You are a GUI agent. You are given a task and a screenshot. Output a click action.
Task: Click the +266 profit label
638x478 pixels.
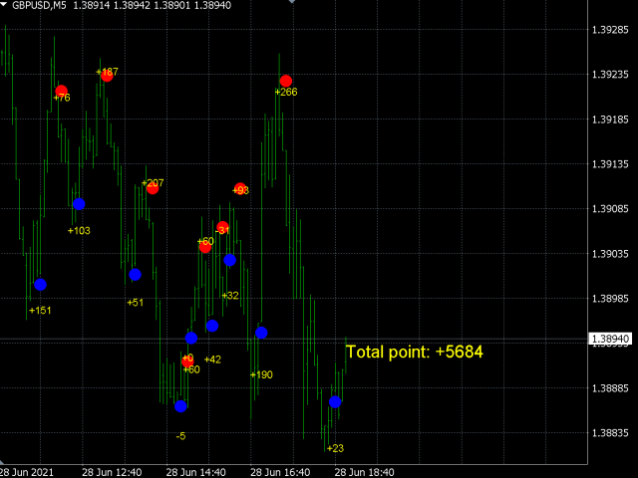(x=286, y=93)
